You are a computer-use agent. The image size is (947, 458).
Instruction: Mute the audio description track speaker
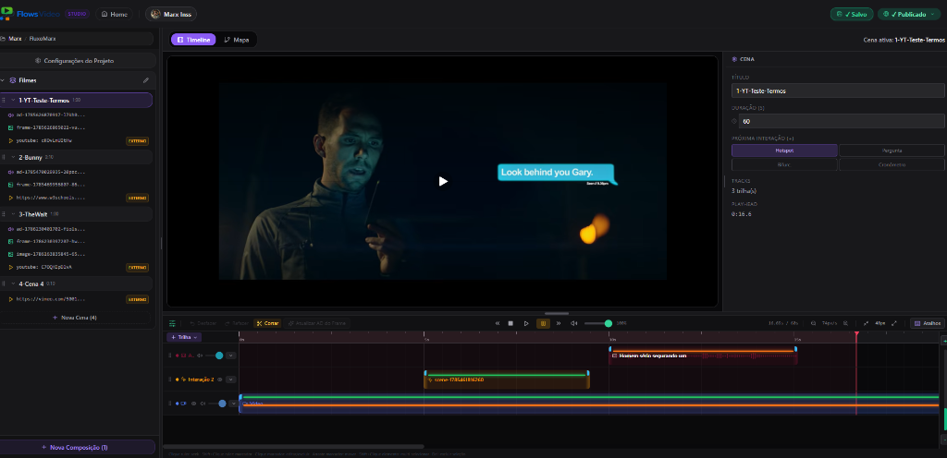(200, 356)
